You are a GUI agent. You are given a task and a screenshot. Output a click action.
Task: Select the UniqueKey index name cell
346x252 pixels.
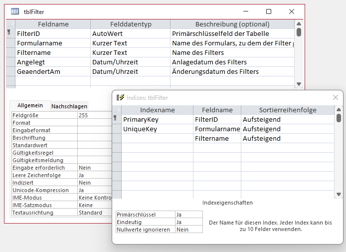pos(158,129)
